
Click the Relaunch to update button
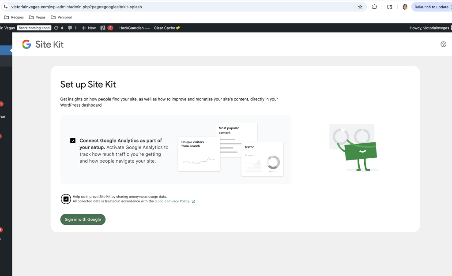coord(431,7)
